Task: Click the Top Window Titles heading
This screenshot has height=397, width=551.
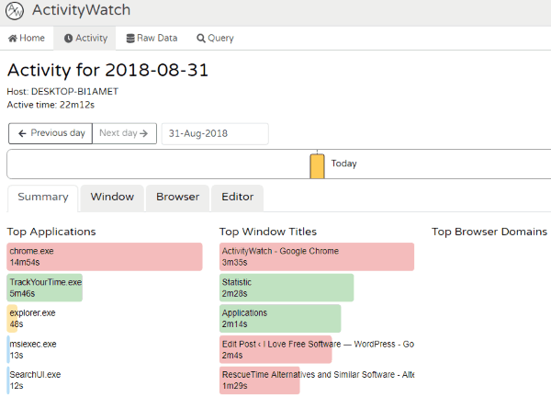Action: pos(268,232)
